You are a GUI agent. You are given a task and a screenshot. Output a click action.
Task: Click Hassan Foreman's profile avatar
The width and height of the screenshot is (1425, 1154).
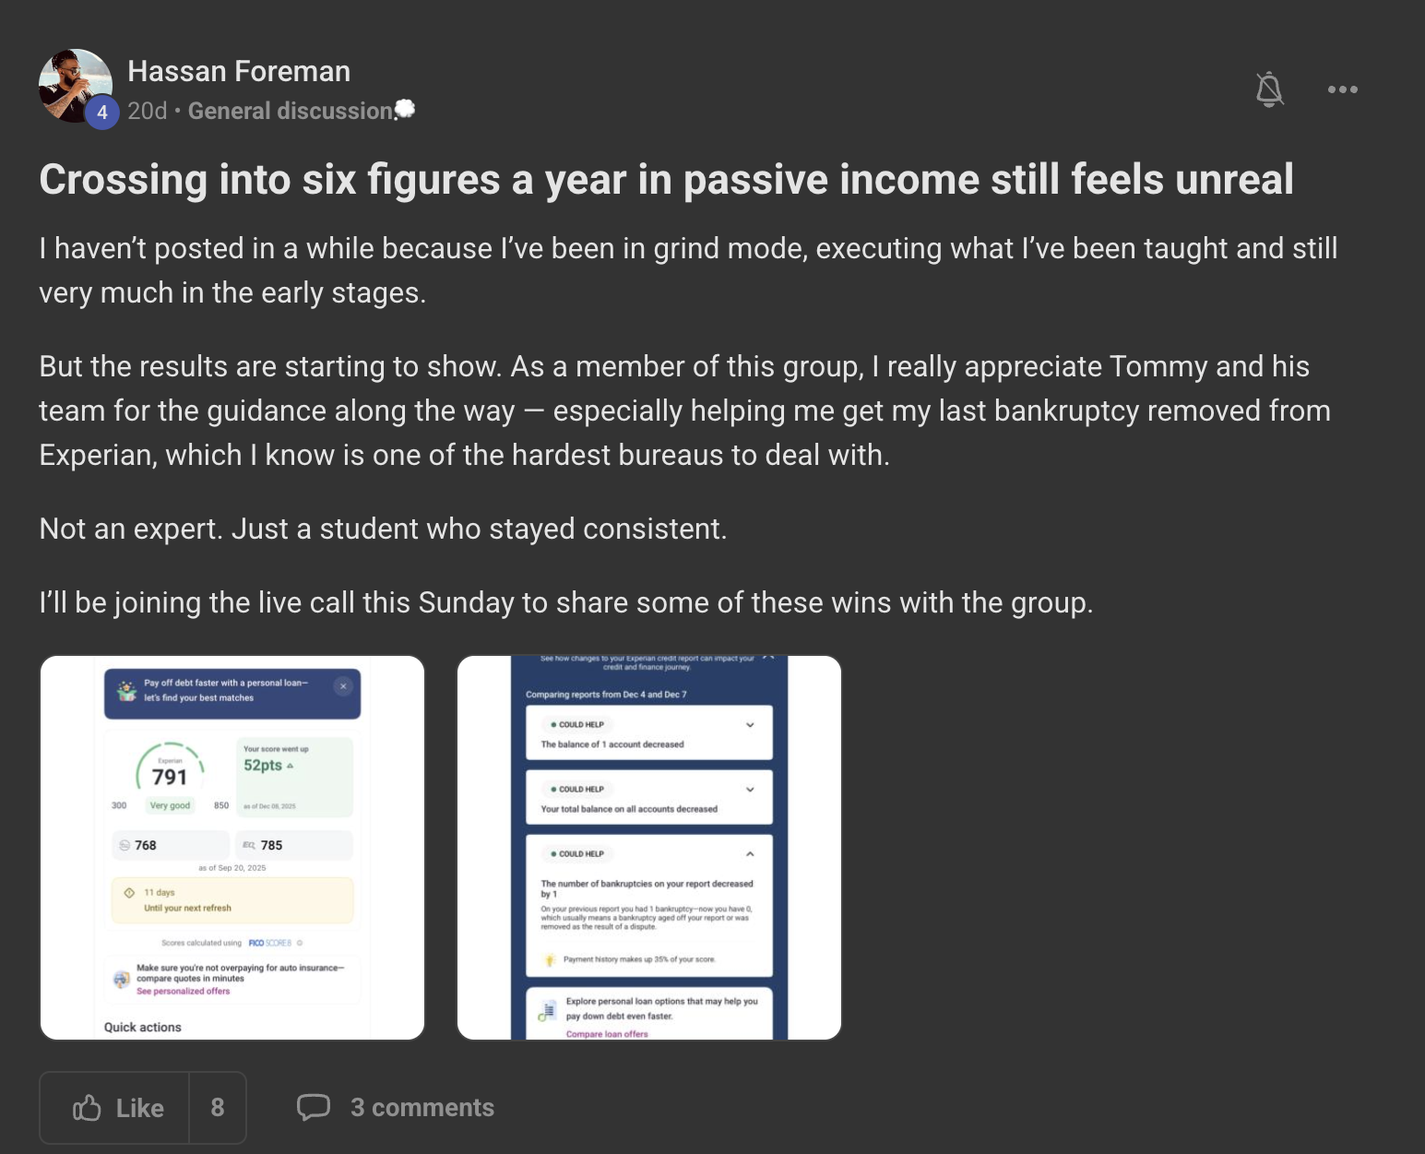(x=75, y=86)
